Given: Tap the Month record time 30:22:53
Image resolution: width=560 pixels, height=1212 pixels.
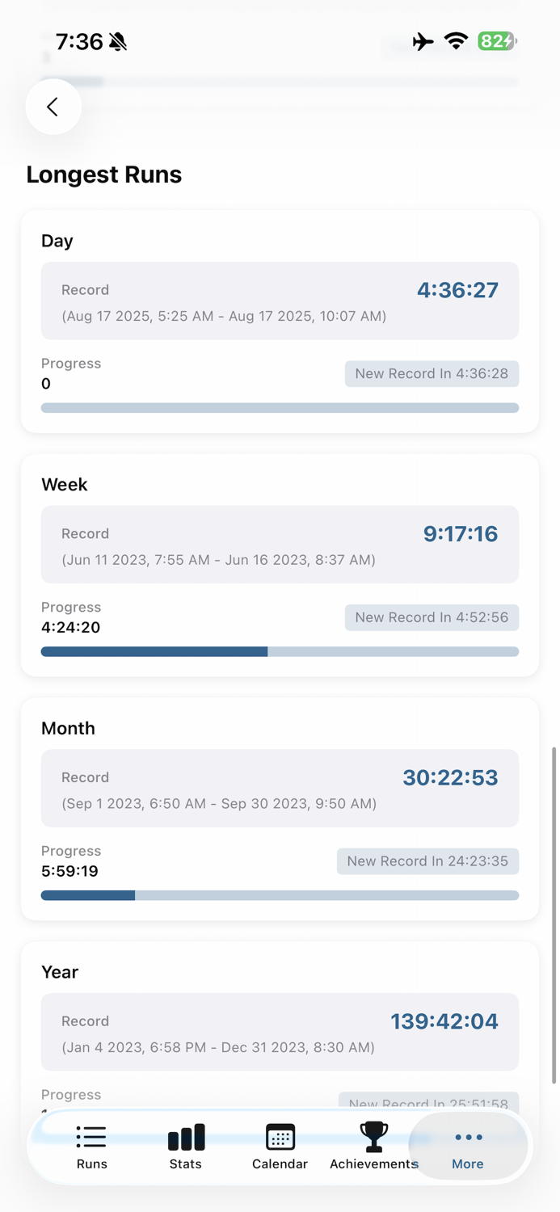Looking at the screenshot, I should 450,779.
